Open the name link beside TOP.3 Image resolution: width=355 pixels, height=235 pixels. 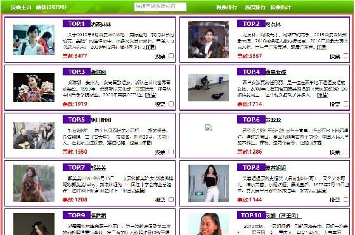tap(98, 72)
